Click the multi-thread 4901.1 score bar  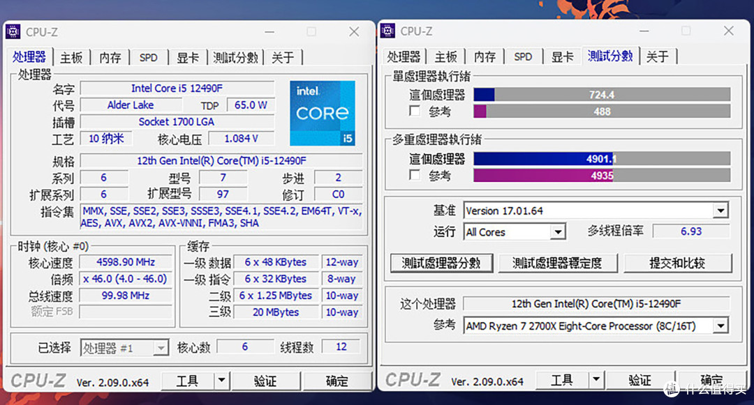(x=602, y=158)
